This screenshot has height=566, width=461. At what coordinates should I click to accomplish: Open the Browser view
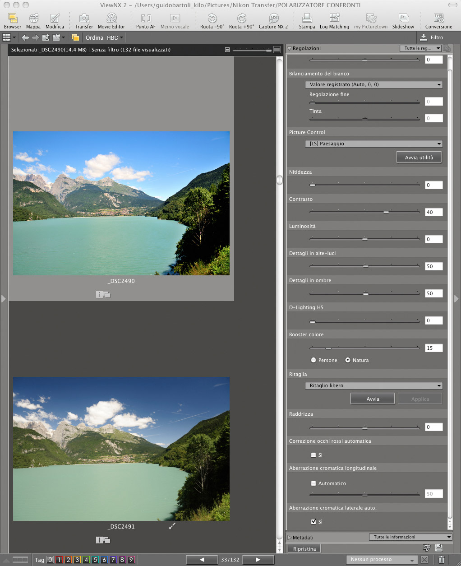tap(13, 21)
